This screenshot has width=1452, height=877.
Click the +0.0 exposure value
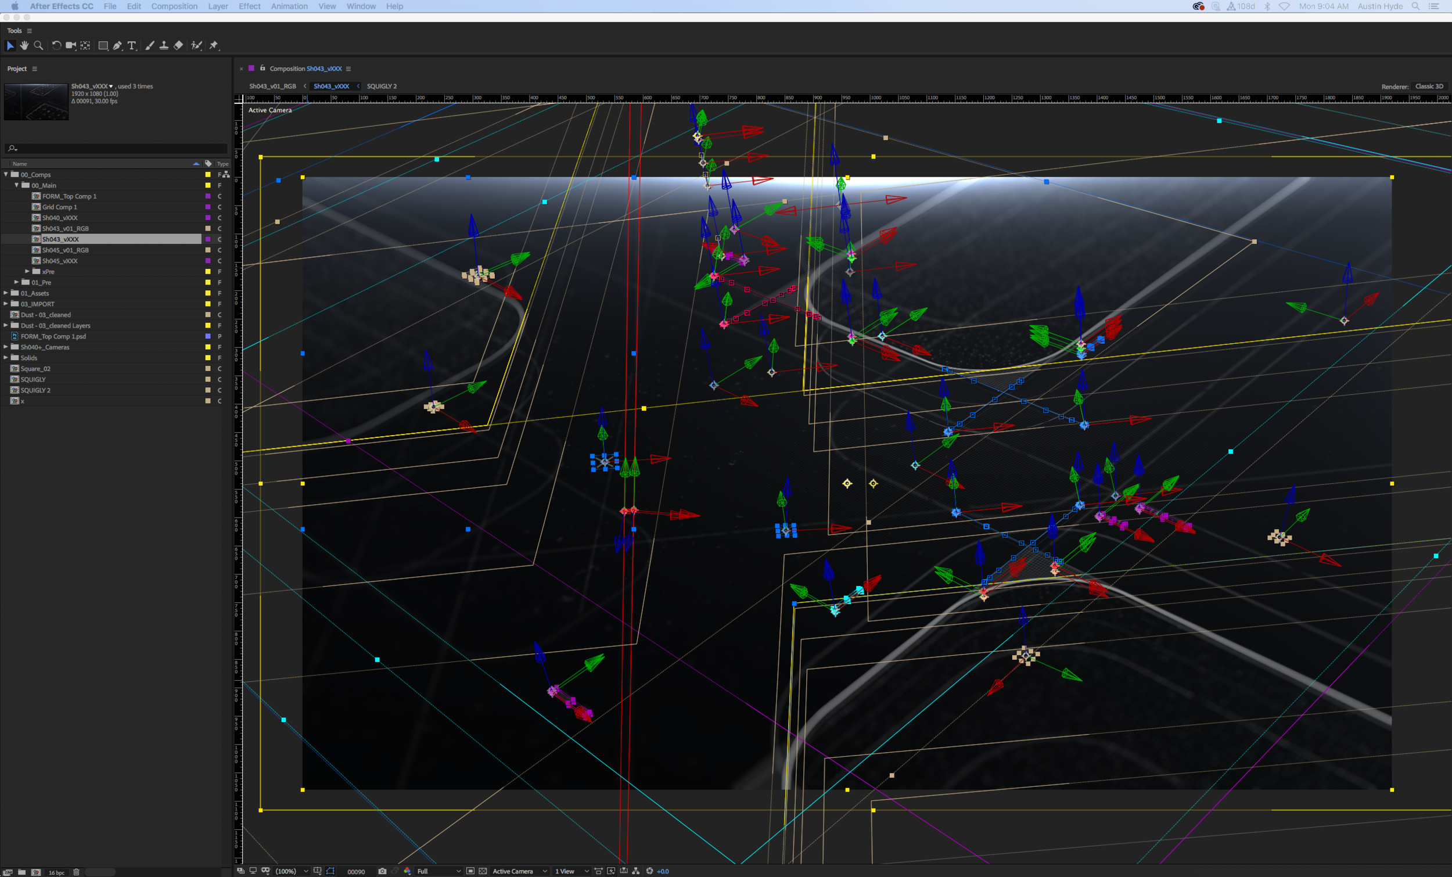pos(663,871)
